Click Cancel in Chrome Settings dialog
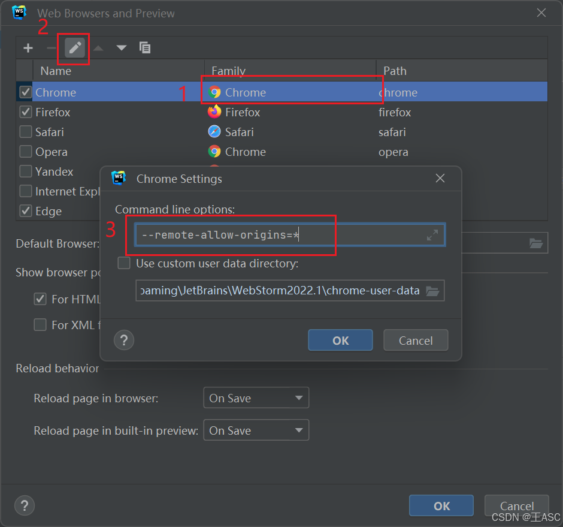 tap(416, 341)
